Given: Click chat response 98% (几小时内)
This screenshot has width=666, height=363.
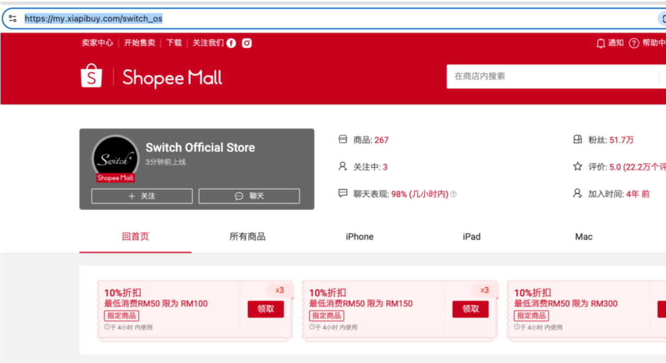Looking at the screenshot, I should click(x=420, y=194).
